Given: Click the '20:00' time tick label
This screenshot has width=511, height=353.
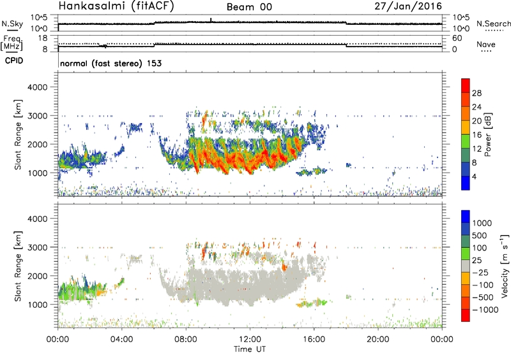Looking at the screenshot, I should click(378, 340).
